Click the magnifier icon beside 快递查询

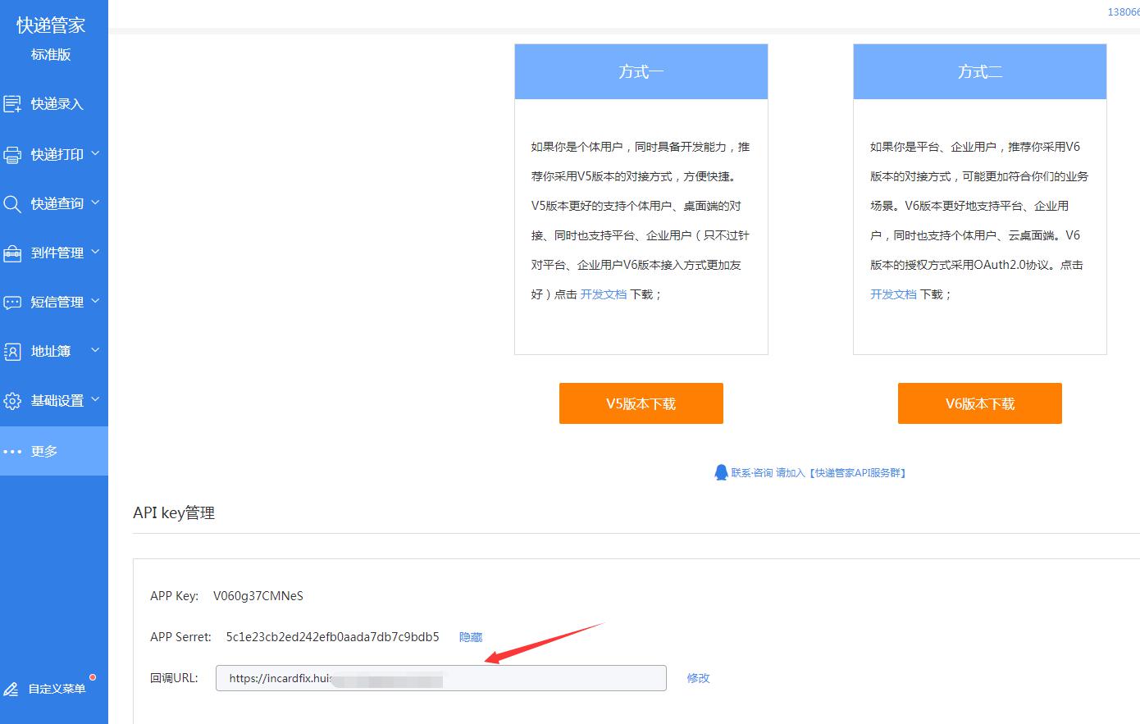click(x=12, y=203)
